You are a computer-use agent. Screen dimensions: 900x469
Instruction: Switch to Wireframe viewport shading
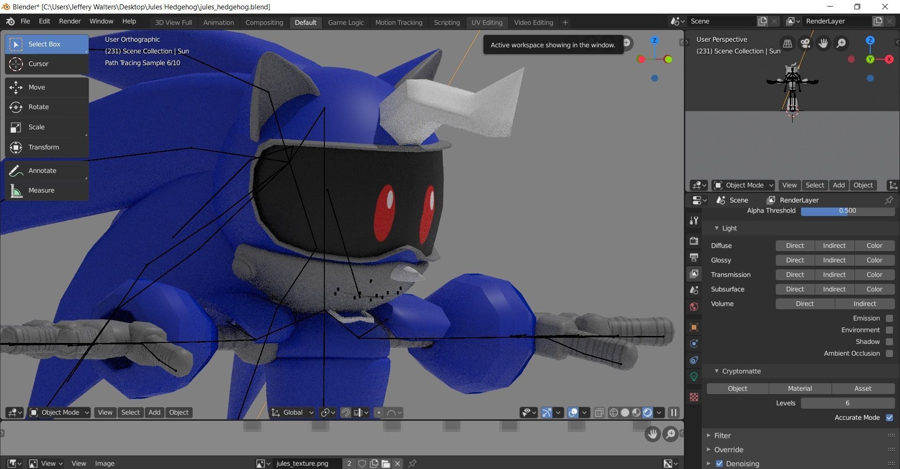click(614, 412)
